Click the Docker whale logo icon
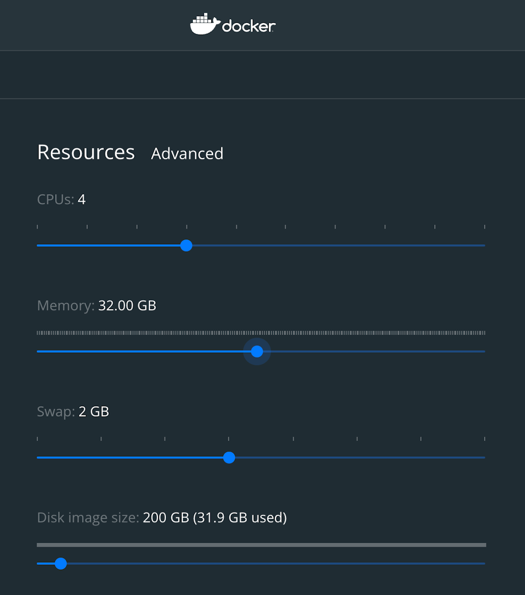Image resolution: width=525 pixels, height=595 pixels. (204, 24)
